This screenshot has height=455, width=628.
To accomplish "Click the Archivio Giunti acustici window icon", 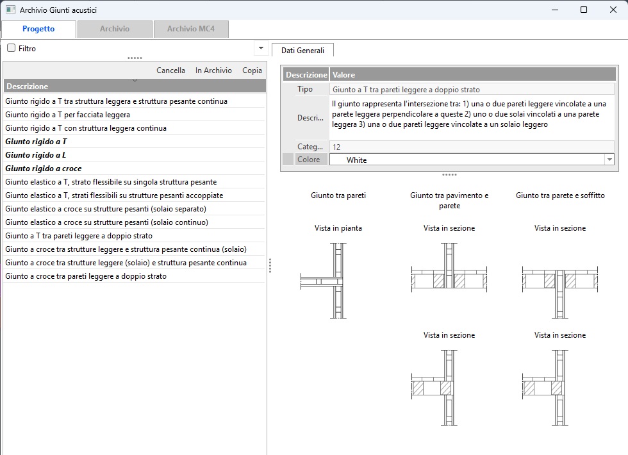I will pyautogui.click(x=10, y=10).
